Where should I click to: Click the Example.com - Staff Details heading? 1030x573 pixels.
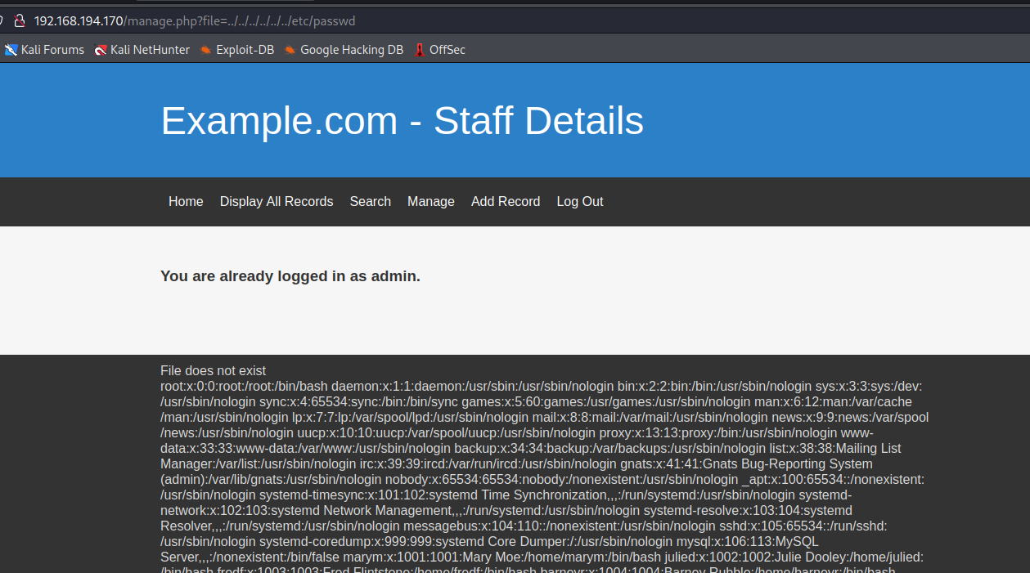(x=402, y=121)
